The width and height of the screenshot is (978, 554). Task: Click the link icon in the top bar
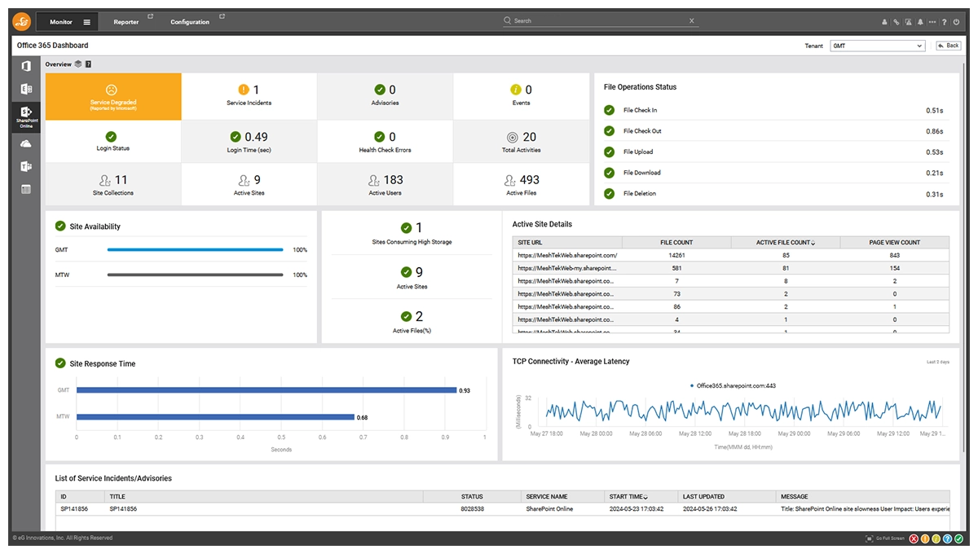point(896,22)
